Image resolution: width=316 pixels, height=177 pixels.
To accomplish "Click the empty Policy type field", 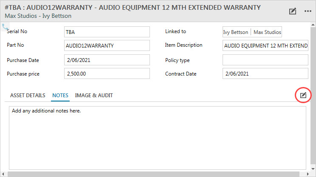I will click(x=265, y=60).
